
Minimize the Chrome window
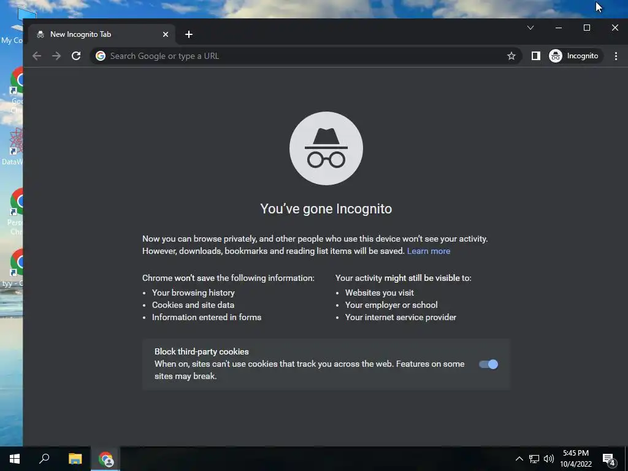click(559, 28)
